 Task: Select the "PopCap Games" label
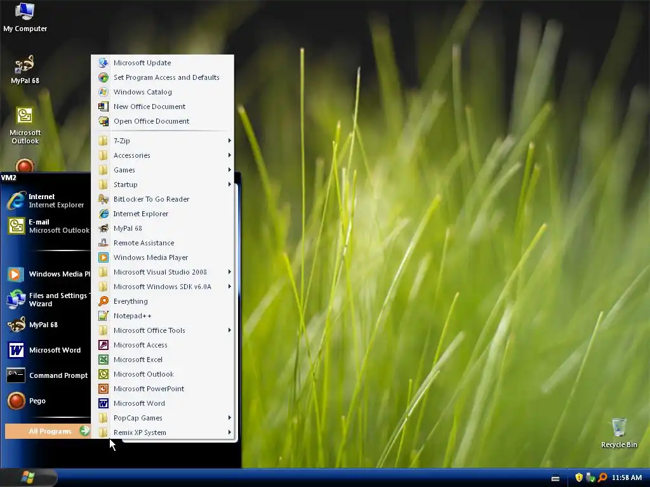138,418
